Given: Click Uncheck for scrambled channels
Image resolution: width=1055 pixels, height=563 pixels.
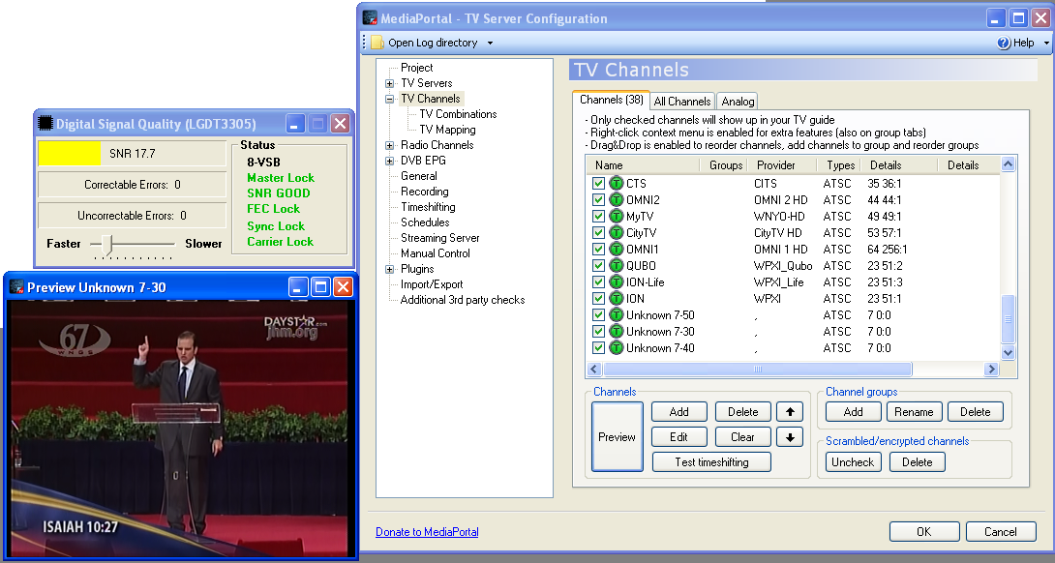Looking at the screenshot, I should (x=853, y=462).
